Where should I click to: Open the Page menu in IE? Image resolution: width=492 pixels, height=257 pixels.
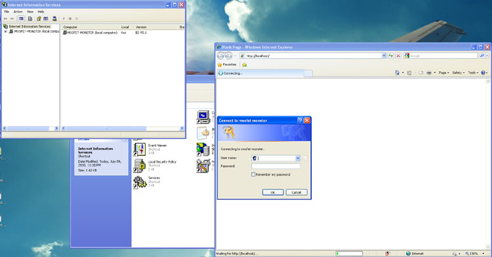point(443,73)
